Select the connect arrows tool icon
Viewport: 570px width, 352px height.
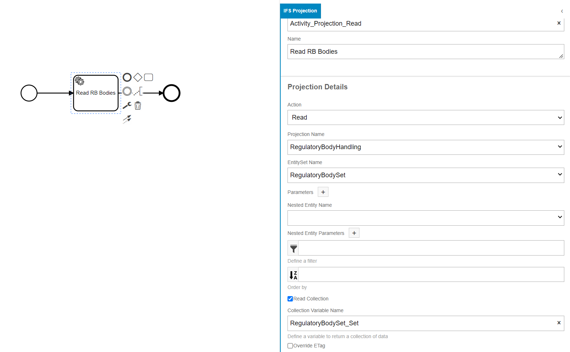point(127,119)
